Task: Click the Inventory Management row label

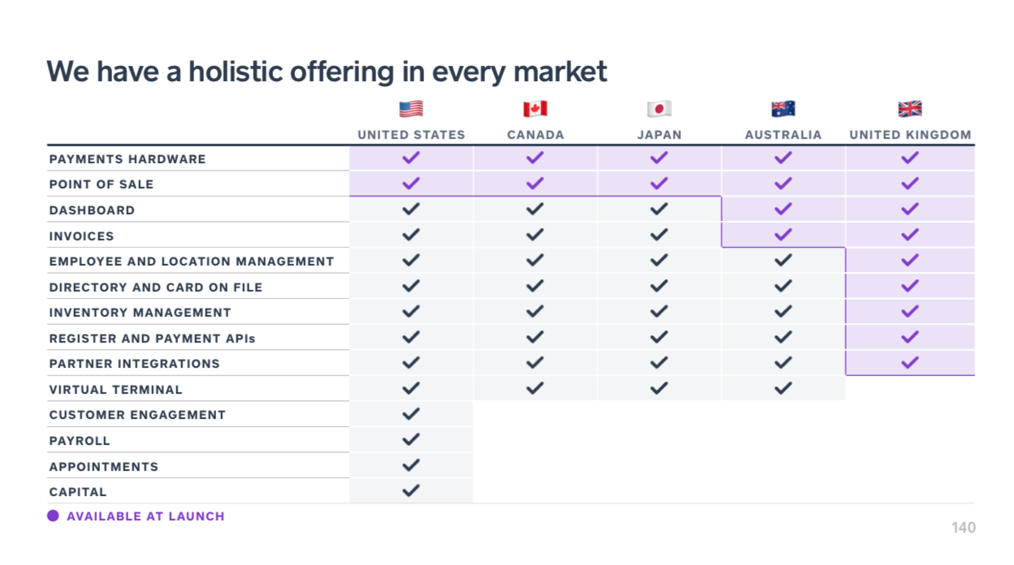Action: (x=140, y=313)
